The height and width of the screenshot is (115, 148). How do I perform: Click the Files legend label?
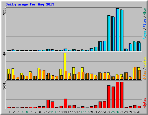[145, 23]
